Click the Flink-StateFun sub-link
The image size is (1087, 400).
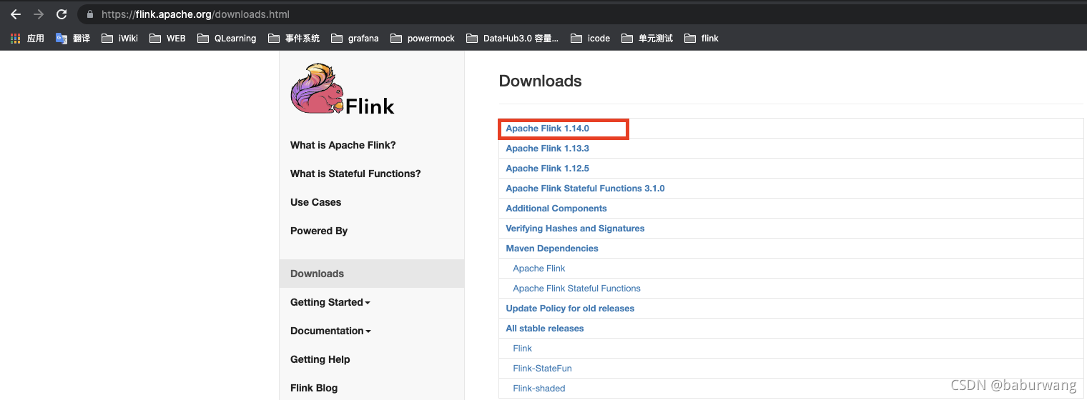542,369
